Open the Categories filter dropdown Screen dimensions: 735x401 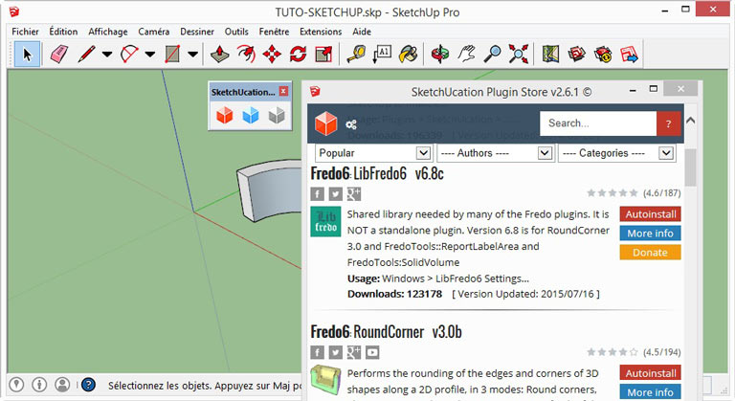617,153
